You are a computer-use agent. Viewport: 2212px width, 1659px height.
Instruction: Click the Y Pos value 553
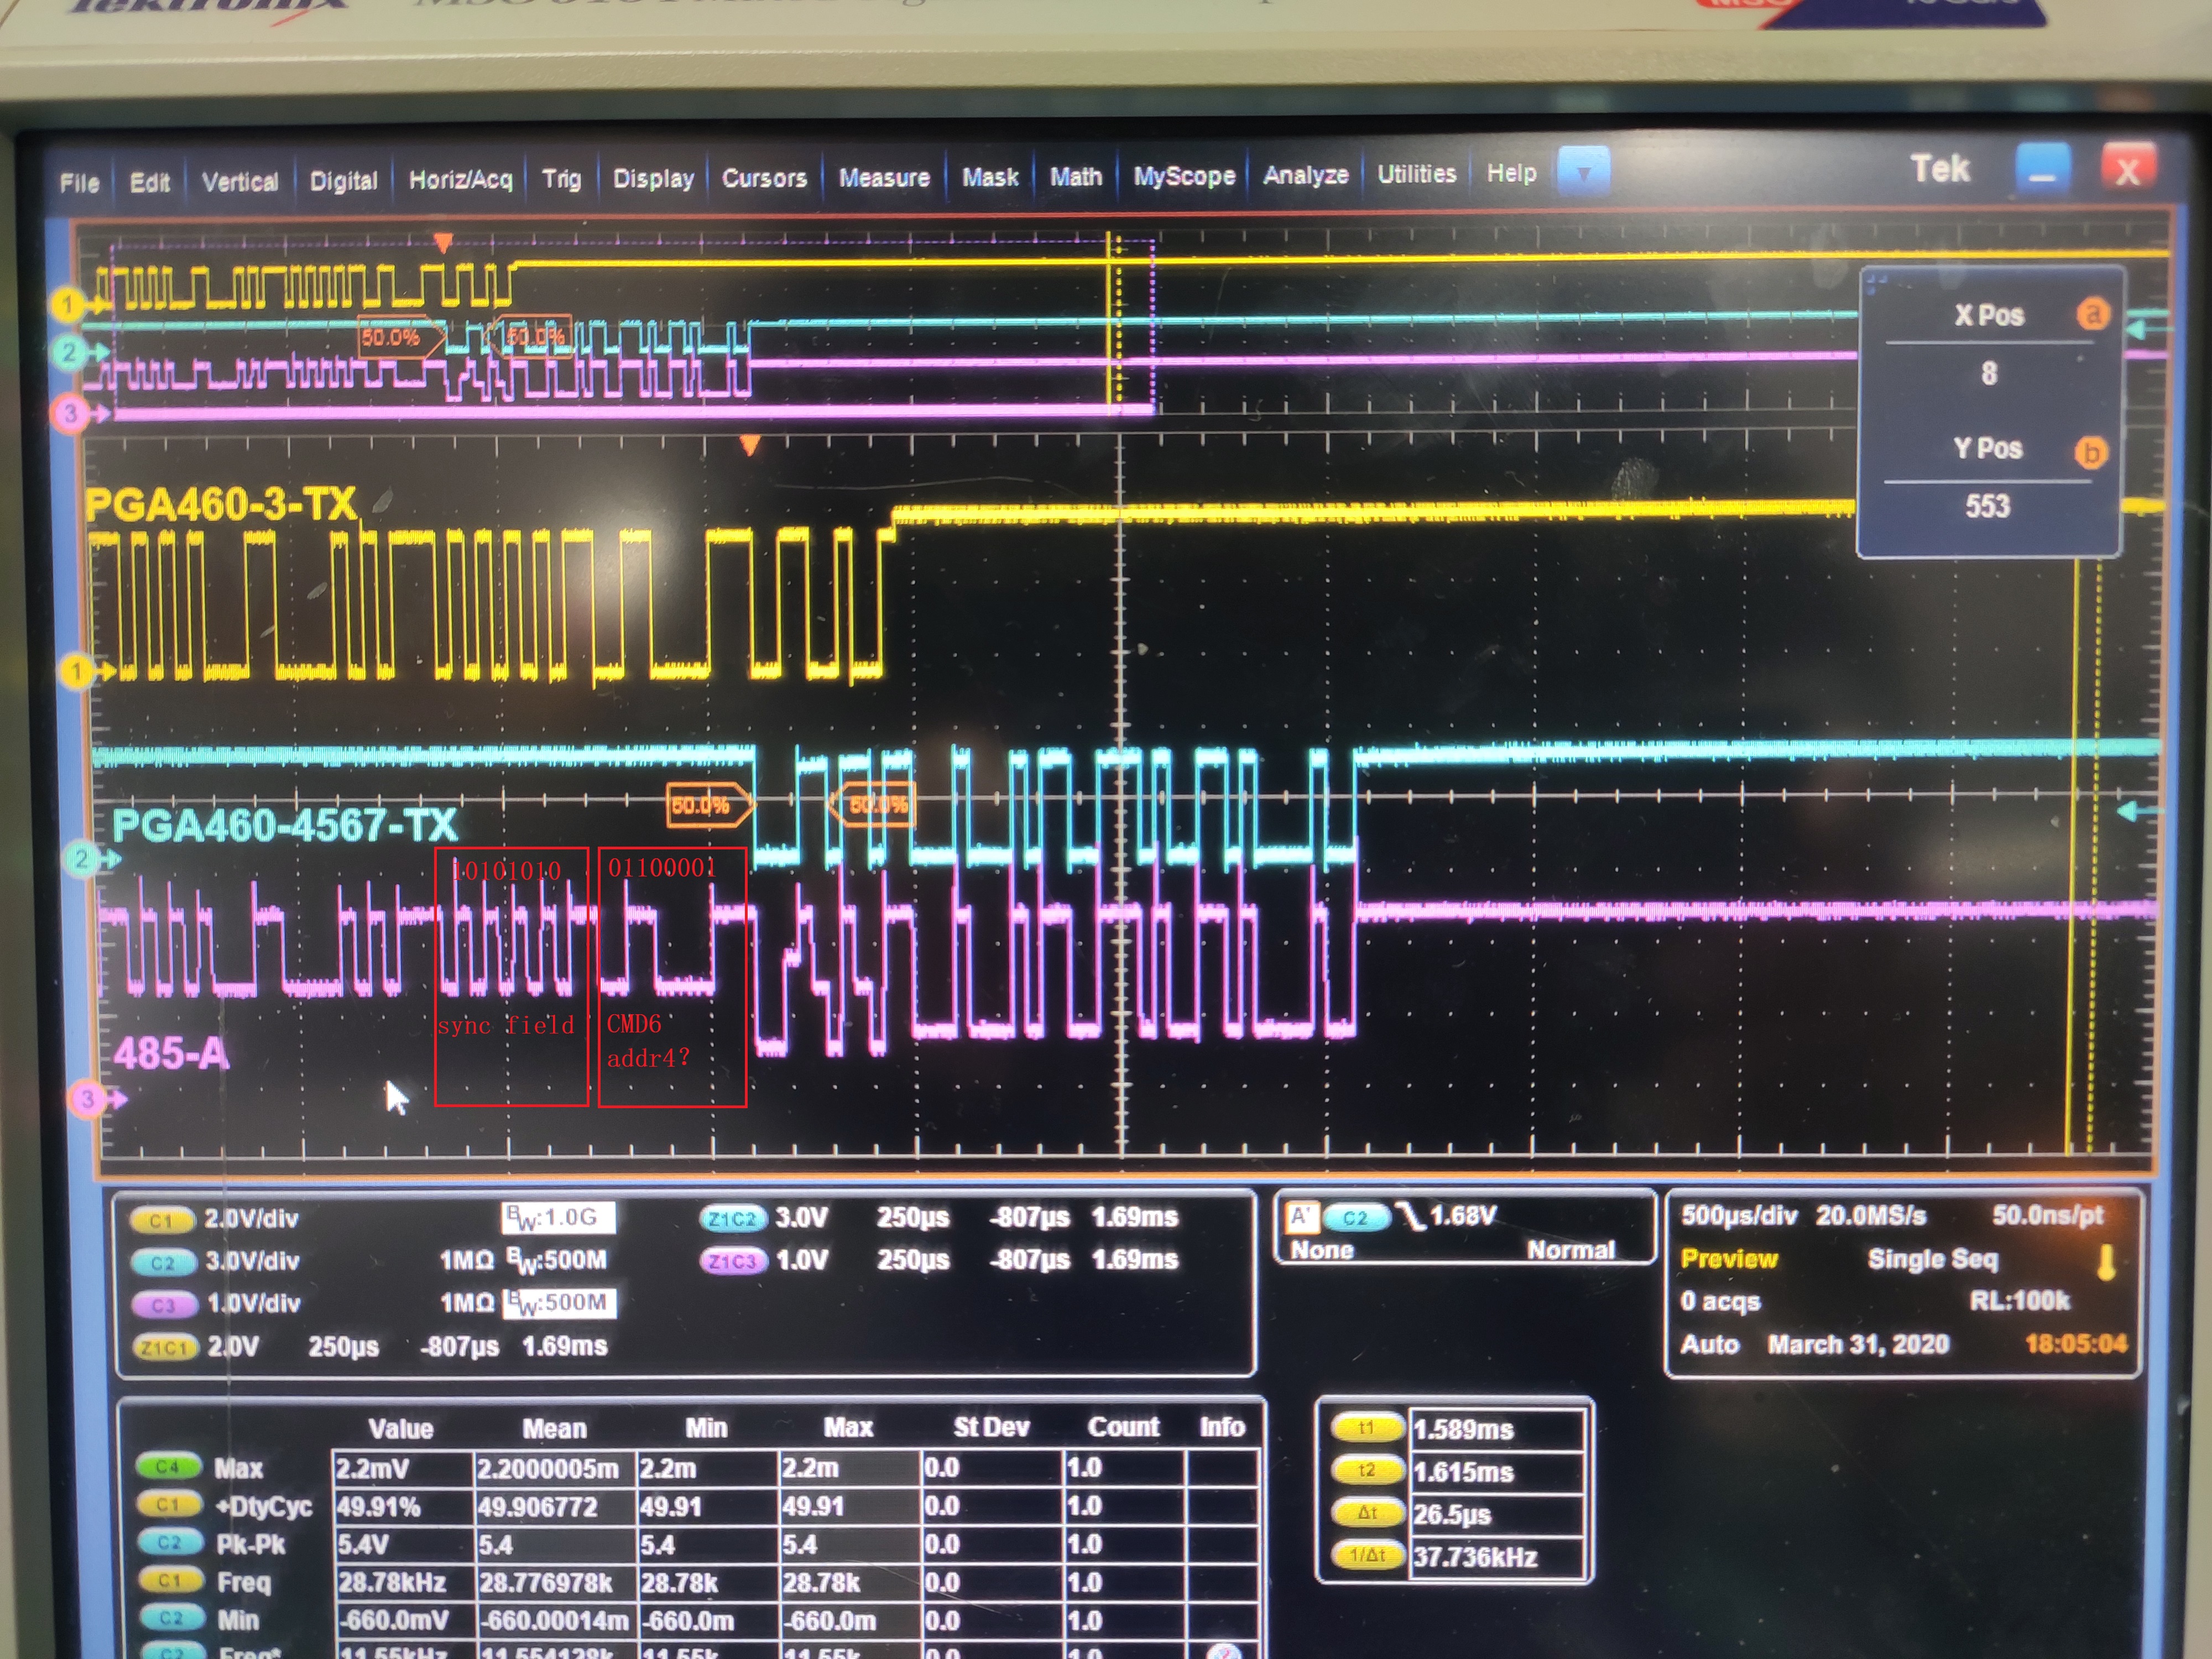point(1987,506)
